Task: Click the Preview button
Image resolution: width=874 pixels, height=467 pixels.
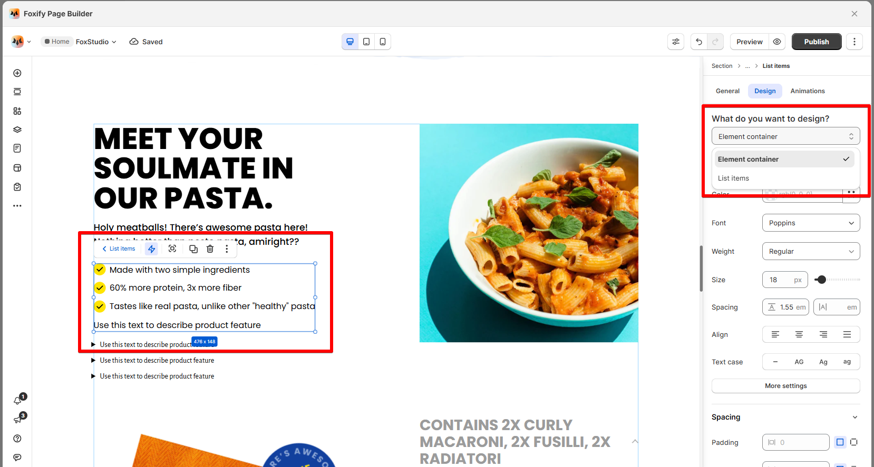Action: [750, 42]
